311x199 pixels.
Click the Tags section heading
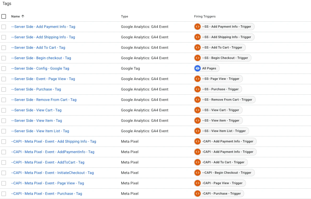click(x=7, y=4)
